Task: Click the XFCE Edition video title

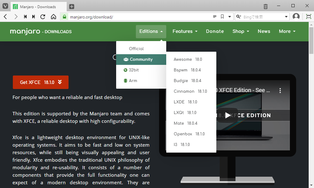Action: pos(243,90)
